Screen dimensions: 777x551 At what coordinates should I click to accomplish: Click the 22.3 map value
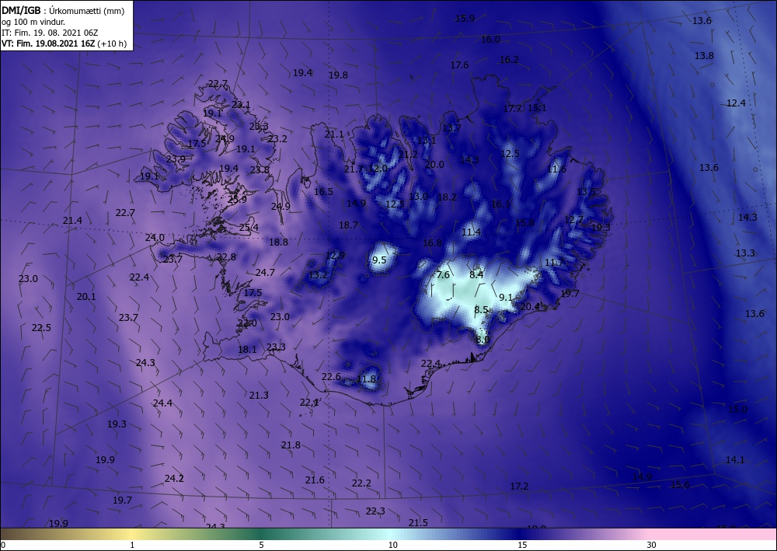375,511
